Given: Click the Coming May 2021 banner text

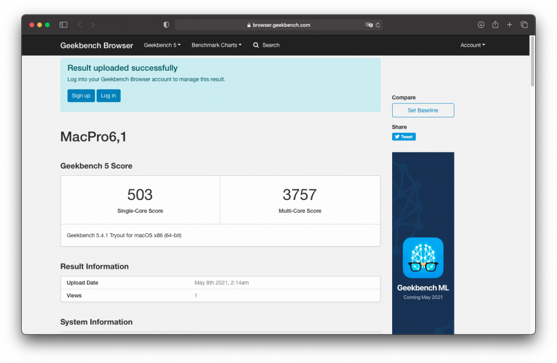Looking at the screenshot, I should (423, 297).
